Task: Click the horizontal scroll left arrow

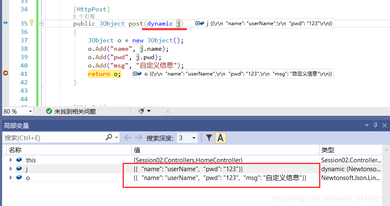Action: click(168, 111)
